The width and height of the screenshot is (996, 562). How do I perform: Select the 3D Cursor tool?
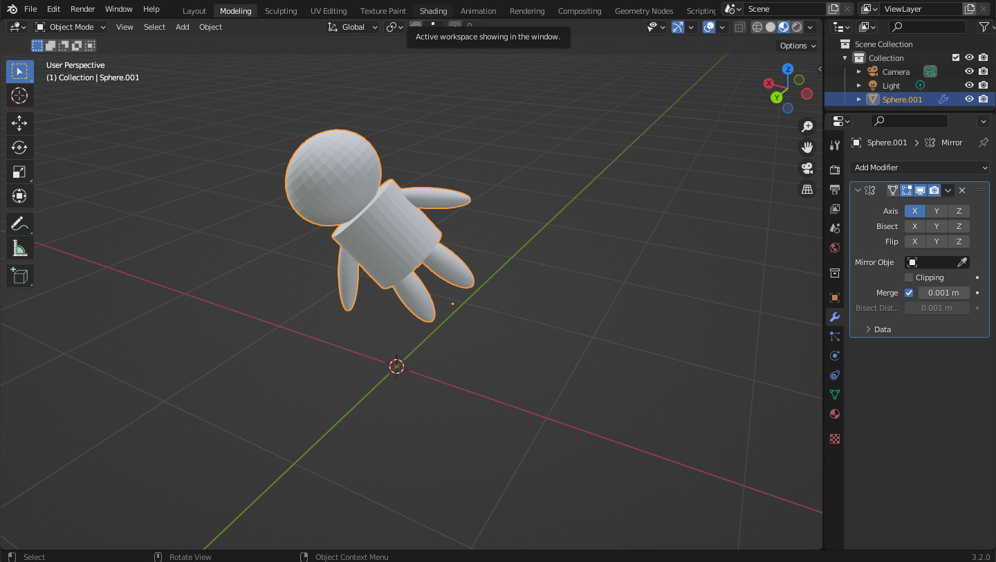point(19,96)
